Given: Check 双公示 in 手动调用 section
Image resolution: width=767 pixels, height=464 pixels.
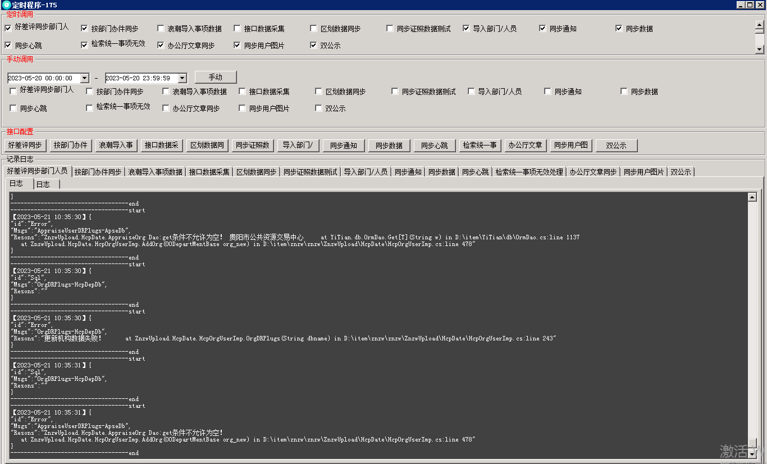Looking at the screenshot, I should (x=318, y=108).
